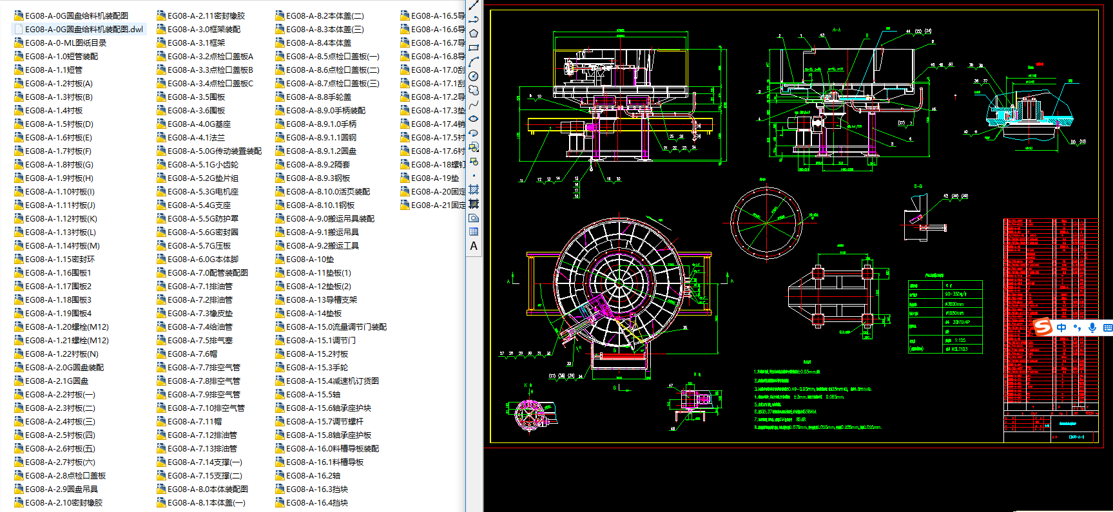Select the Ellipse Arc tool
This screenshot has width=1113, height=512.
474,133
